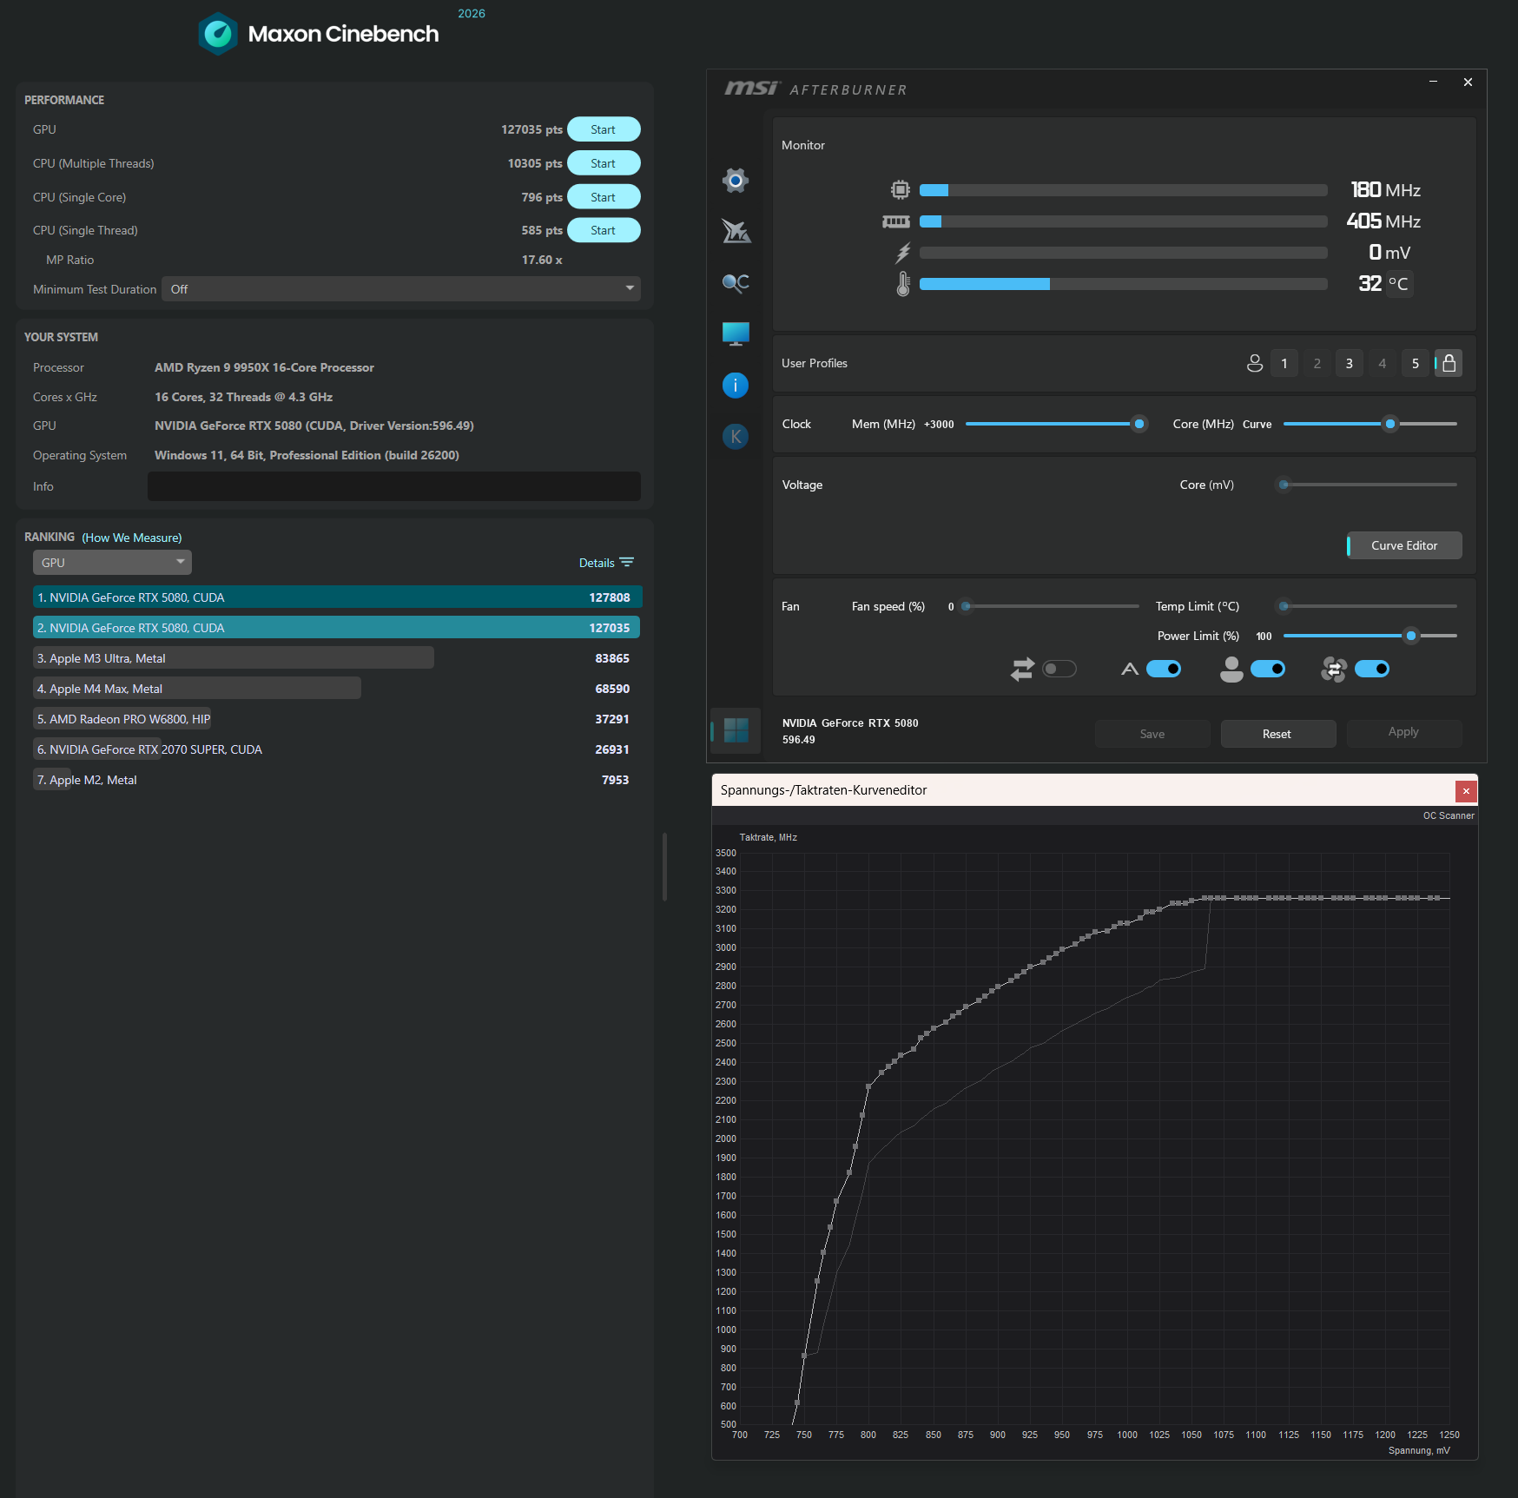This screenshot has width=1518, height=1498.
Task: Start the CPU (Single Thread) test
Action: pos(604,230)
